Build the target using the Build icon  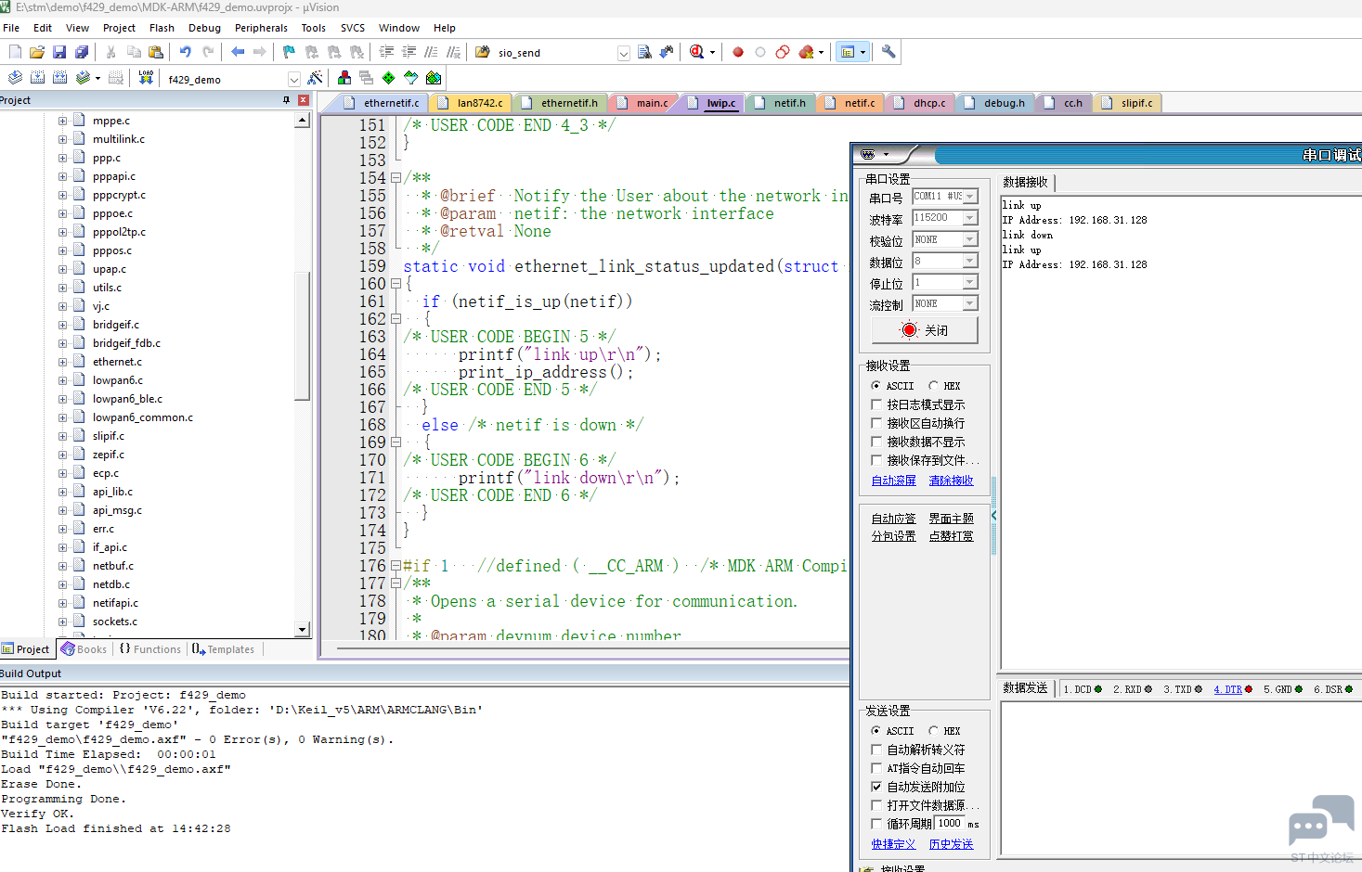[x=37, y=78]
